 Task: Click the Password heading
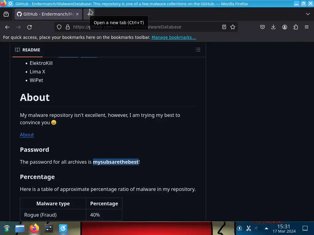point(34,150)
